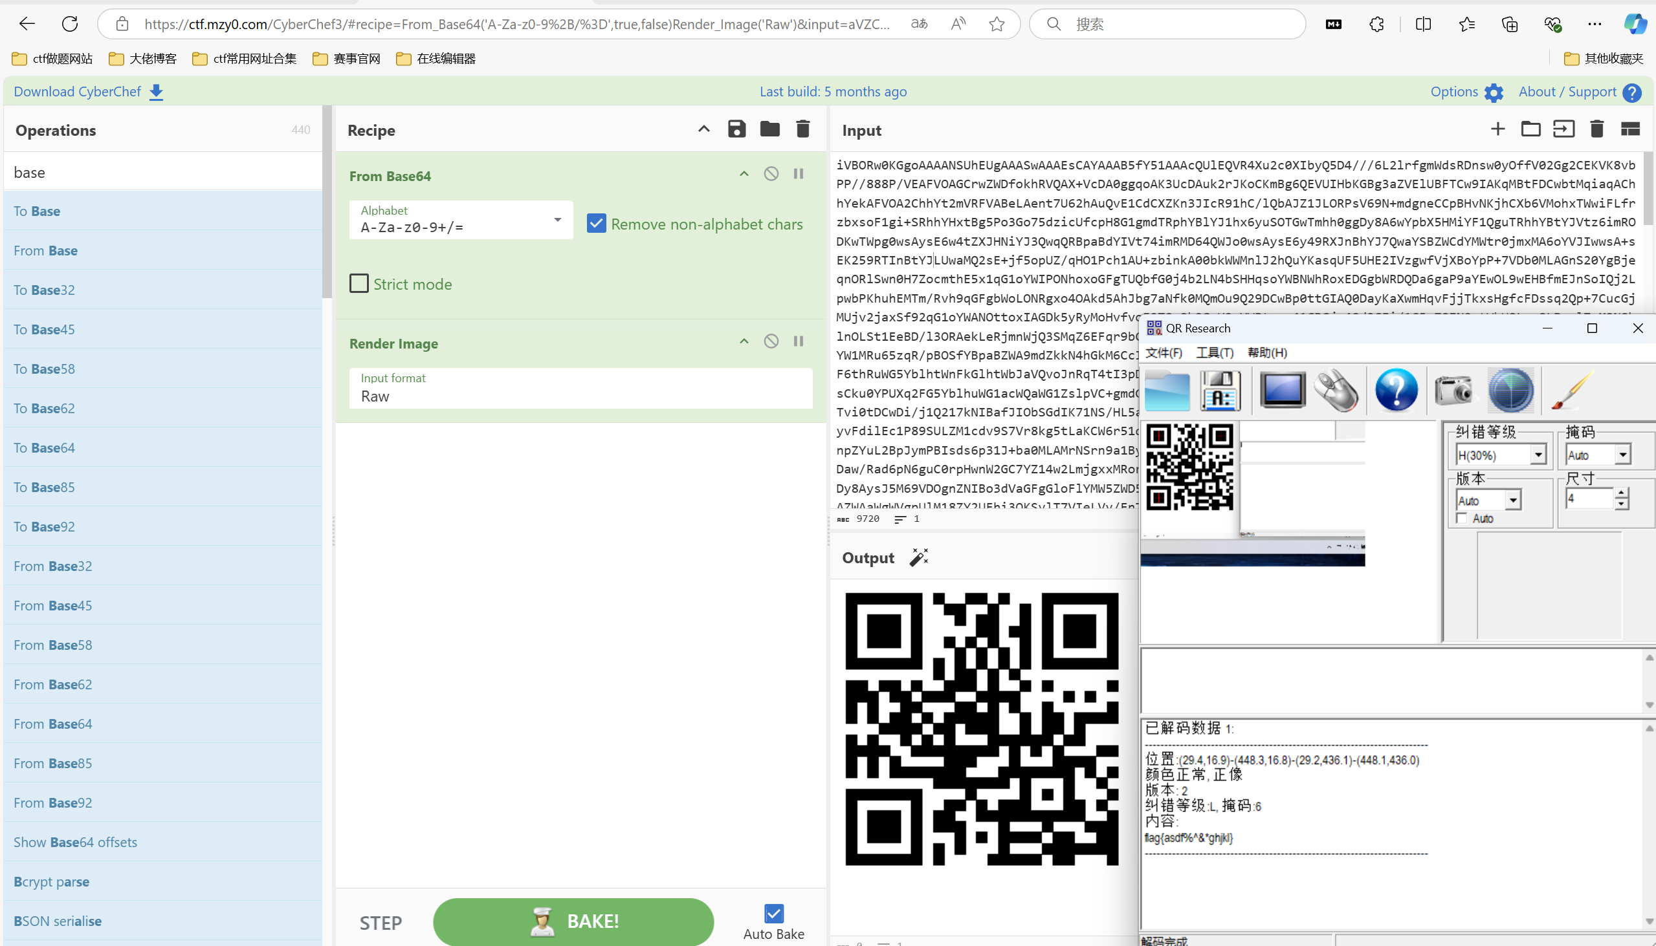Collapse the Recipe panel chevron
The width and height of the screenshot is (1656, 946).
[703, 129]
